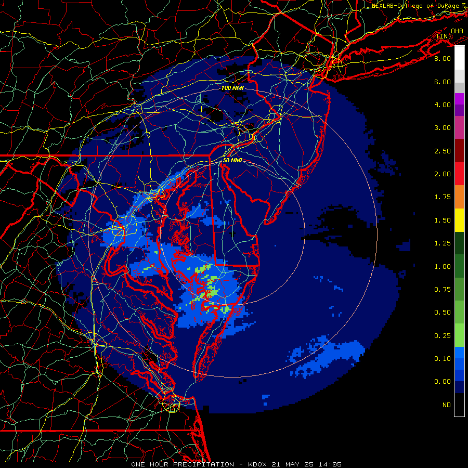468x468 pixels.
Task: Pick the yellow swatch in the legend
Action: [459, 220]
